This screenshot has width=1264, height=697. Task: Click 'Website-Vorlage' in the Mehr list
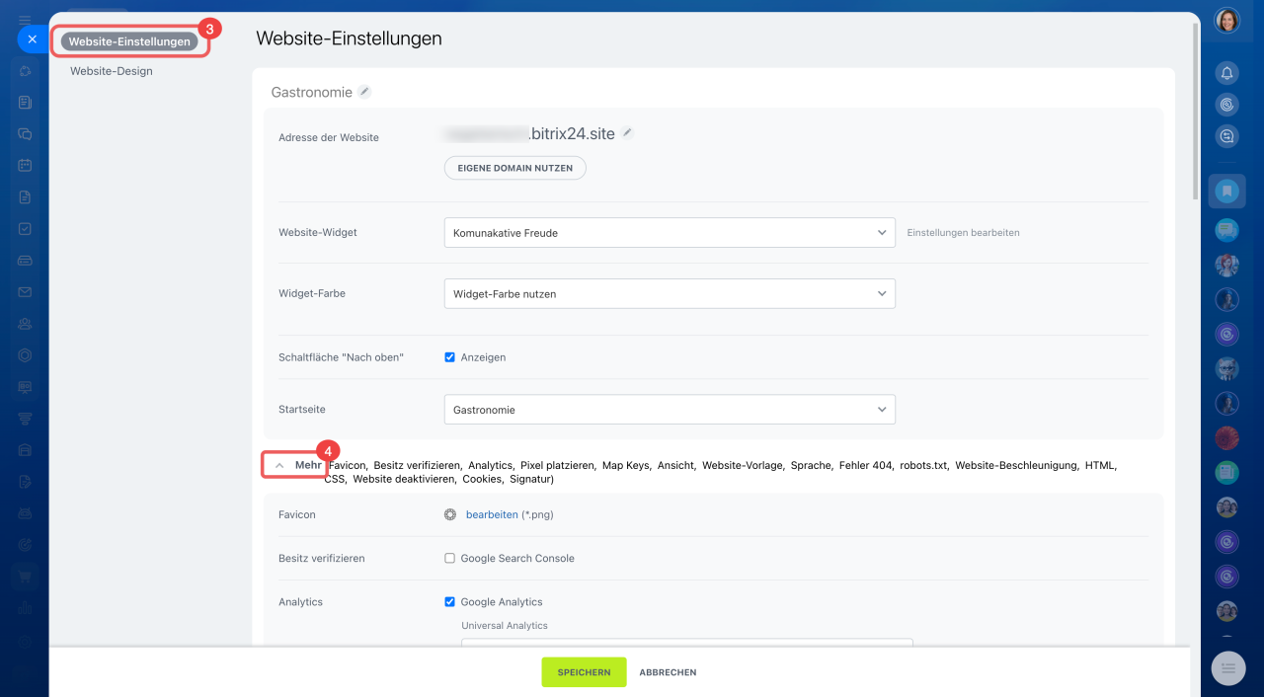tap(743, 465)
